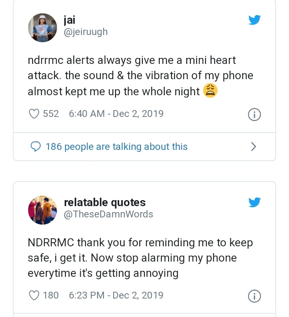Like jai's tweet with the heart icon
Screen dimensions: 289x317
pyautogui.click(x=34, y=114)
